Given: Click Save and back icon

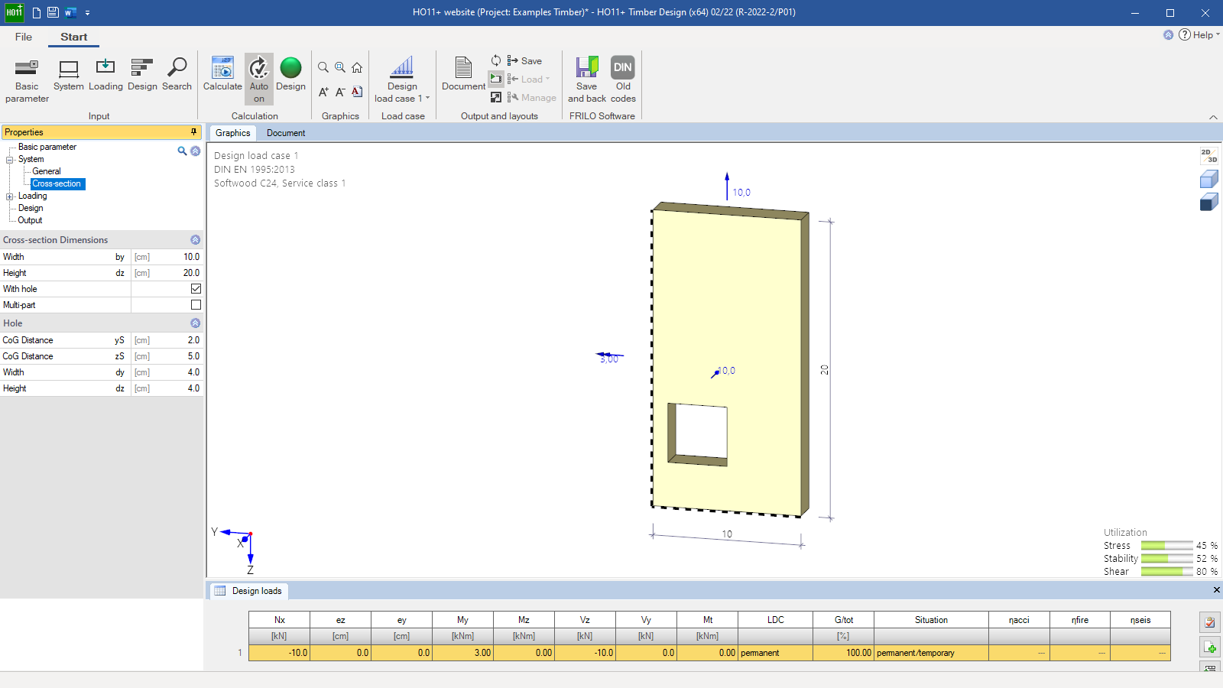Looking at the screenshot, I should coord(587,80).
